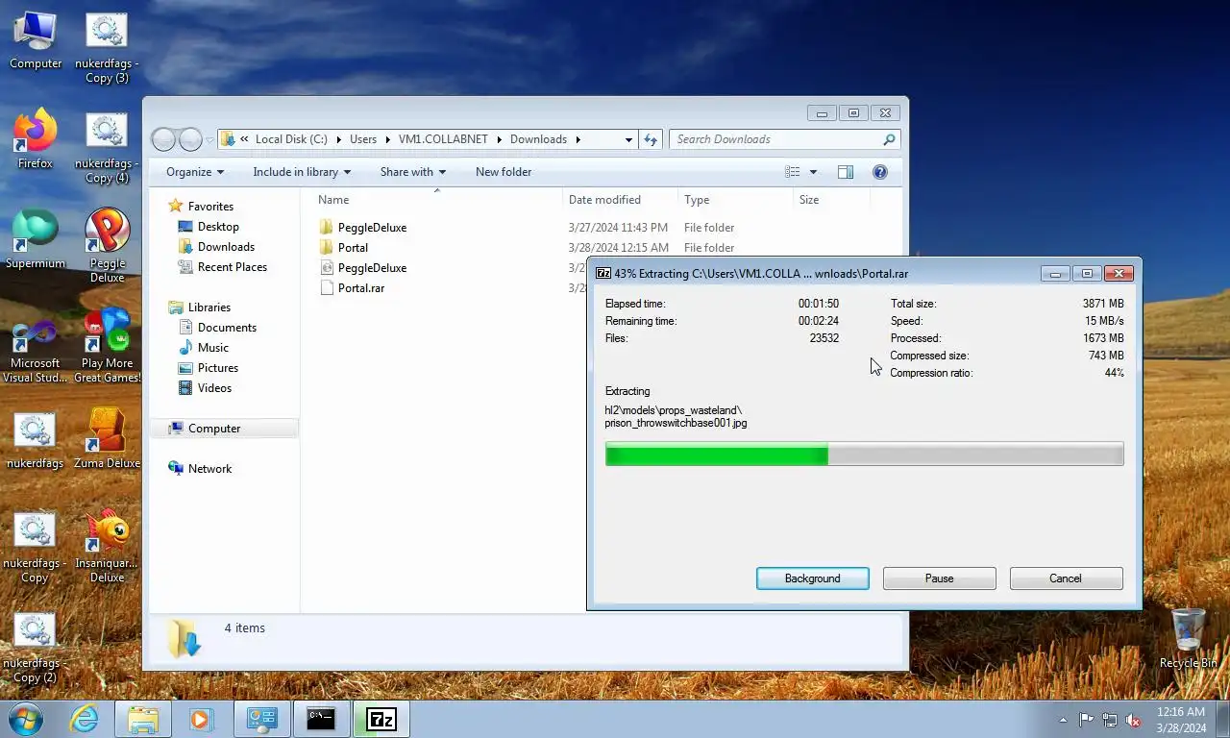Screen dimensions: 1230x738
Task: Cancel the Portal.rar extraction
Action: [1066, 578]
